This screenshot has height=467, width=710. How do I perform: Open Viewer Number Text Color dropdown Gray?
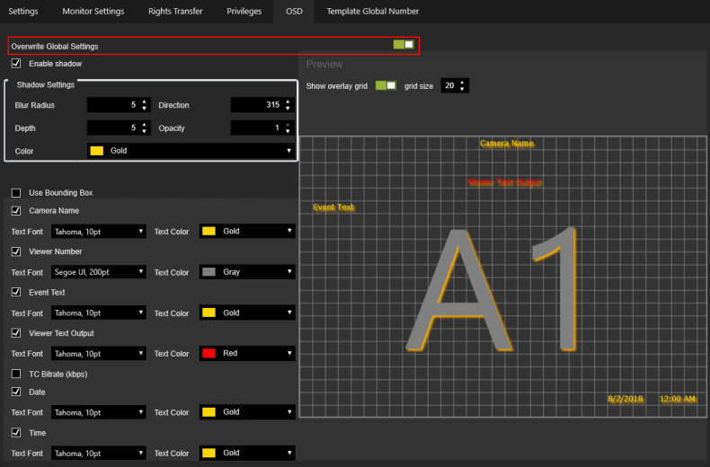coord(247,272)
